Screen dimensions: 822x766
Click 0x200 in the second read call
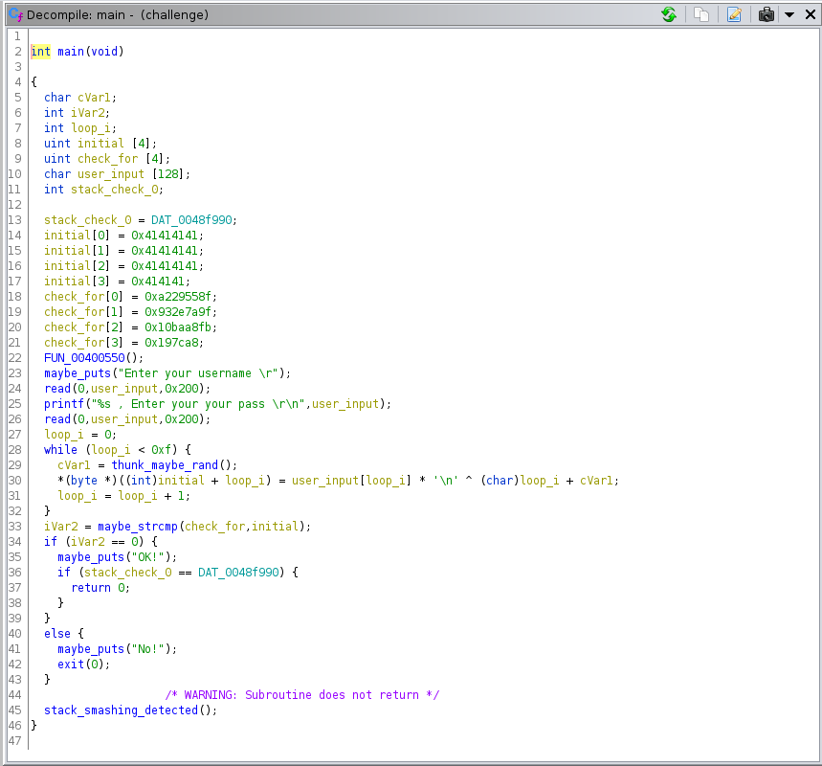click(x=182, y=418)
